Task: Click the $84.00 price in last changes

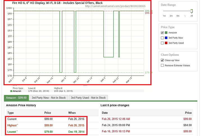Action: tap(187, 125)
